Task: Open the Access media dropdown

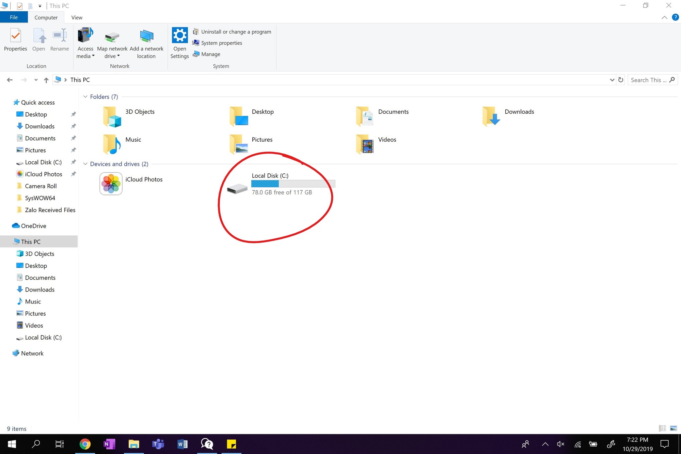Action: (x=85, y=44)
